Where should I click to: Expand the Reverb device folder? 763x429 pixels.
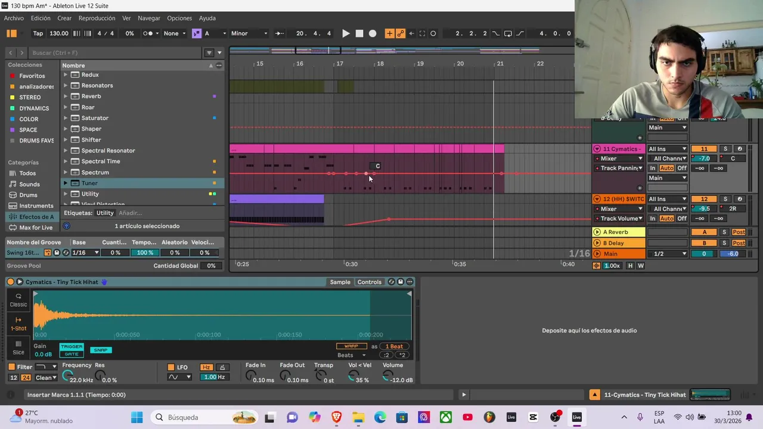[x=66, y=96]
